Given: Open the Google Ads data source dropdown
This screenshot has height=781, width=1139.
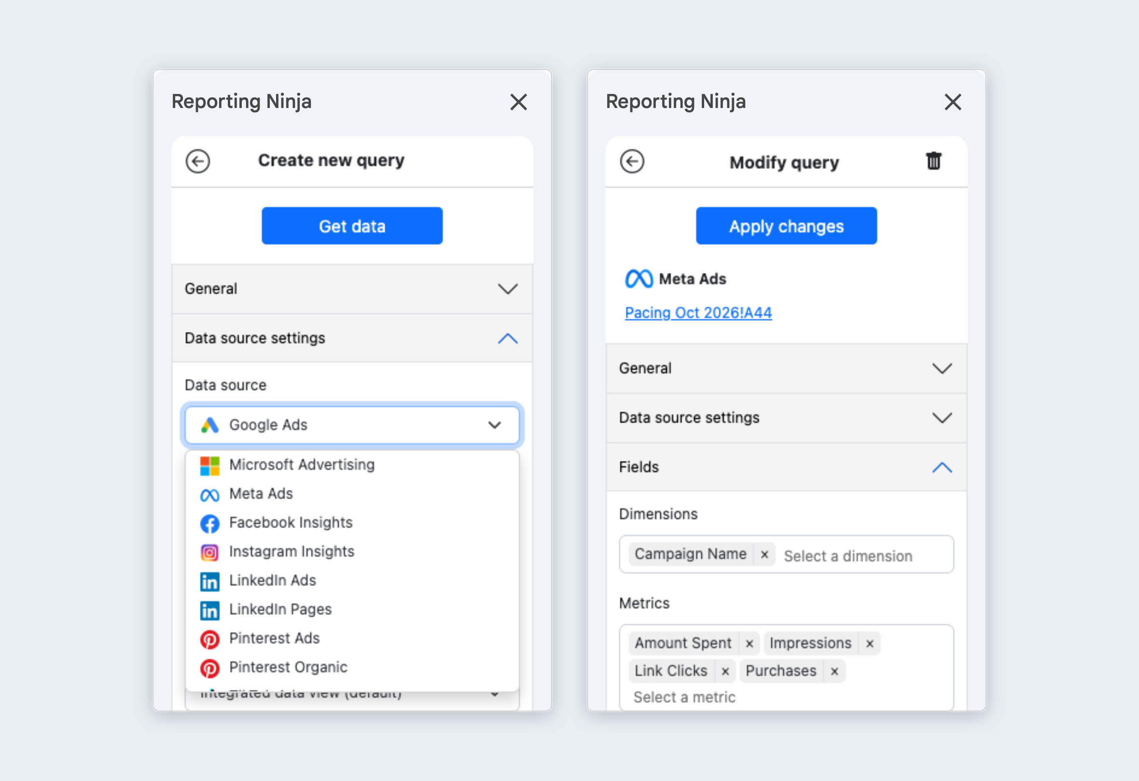Looking at the screenshot, I should click(352, 425).
